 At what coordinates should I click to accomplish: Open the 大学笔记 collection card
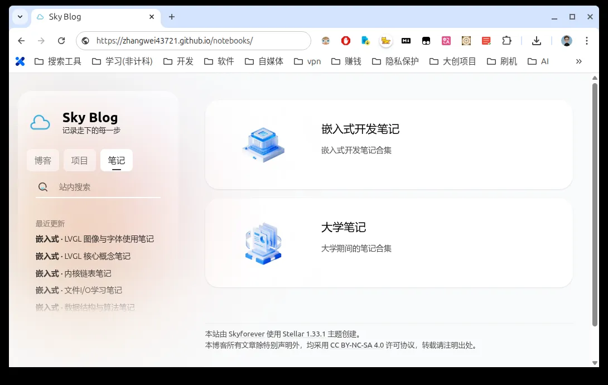pos(389,243)
